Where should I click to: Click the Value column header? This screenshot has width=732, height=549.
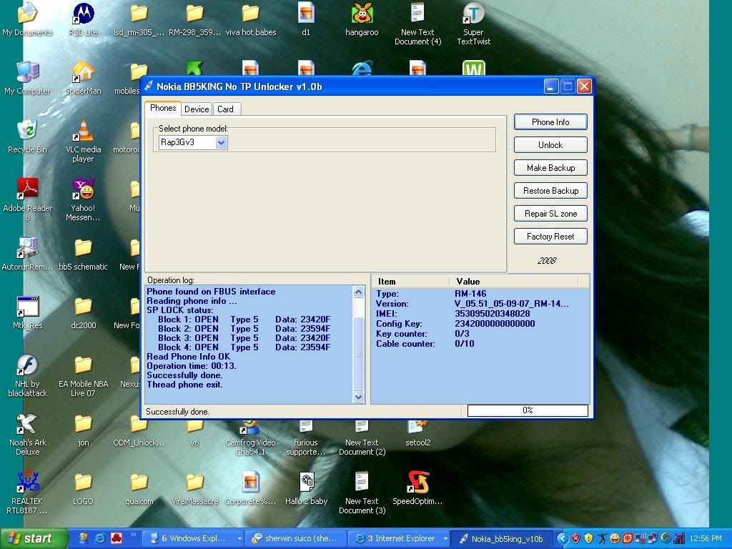click(x=513, y=282)
